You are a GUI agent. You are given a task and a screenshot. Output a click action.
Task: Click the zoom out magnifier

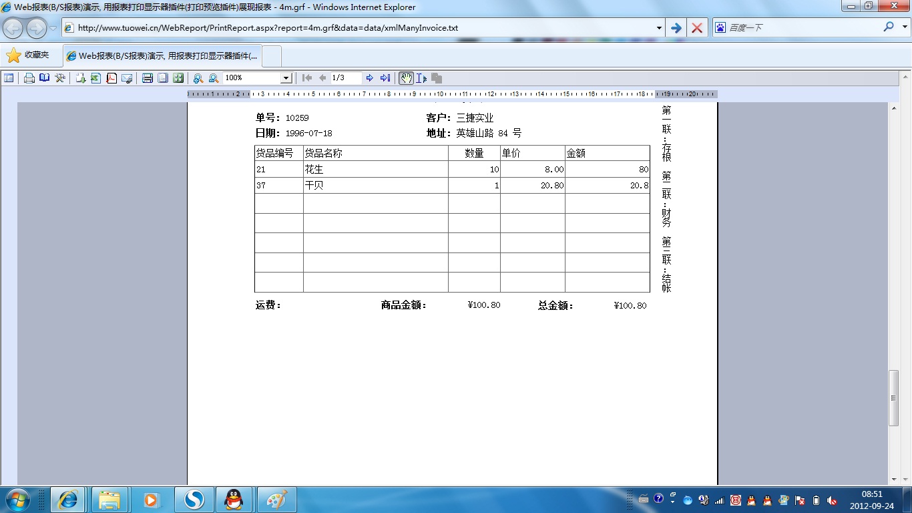click(x=214, y=78)
